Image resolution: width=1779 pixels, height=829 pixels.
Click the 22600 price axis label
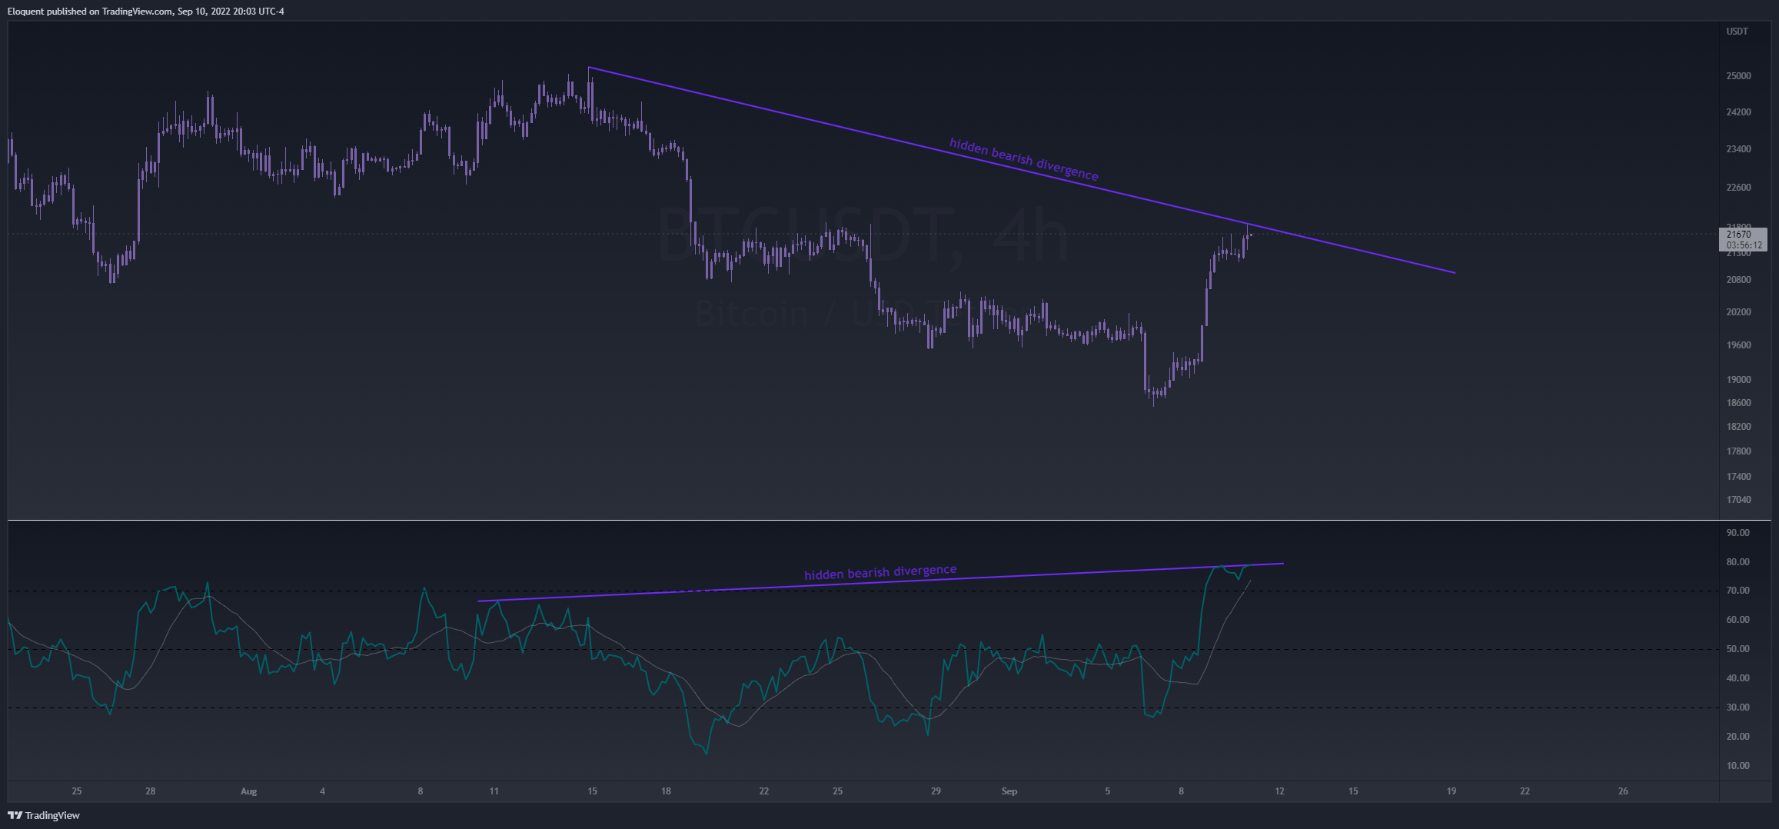pyautogui.click(x=1738, y=188)
